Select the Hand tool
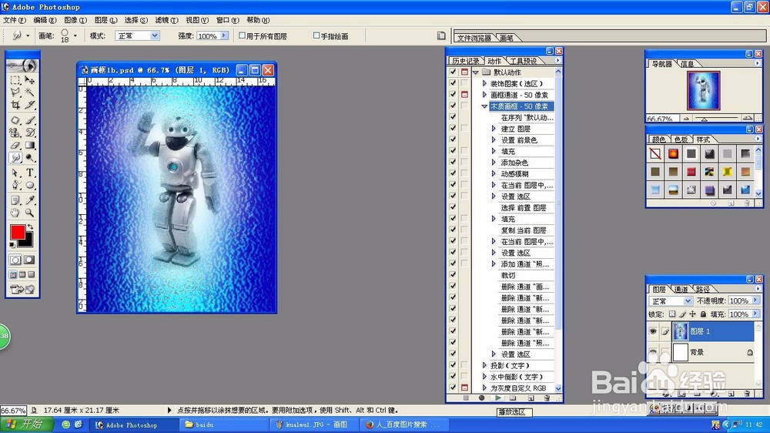 click(x=15, y=213)
